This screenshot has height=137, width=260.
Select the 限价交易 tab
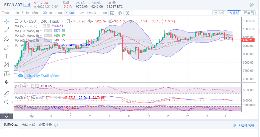(11, 125)
